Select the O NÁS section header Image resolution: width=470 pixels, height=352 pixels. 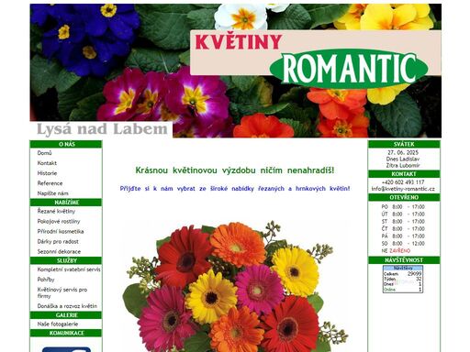point(66,144)
